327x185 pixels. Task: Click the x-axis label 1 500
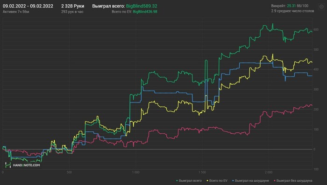point(202,172)
